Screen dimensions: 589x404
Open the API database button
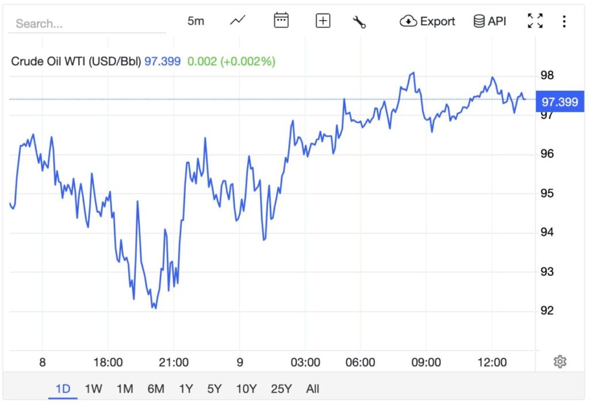pyautogui.click(x=489, y=21)
